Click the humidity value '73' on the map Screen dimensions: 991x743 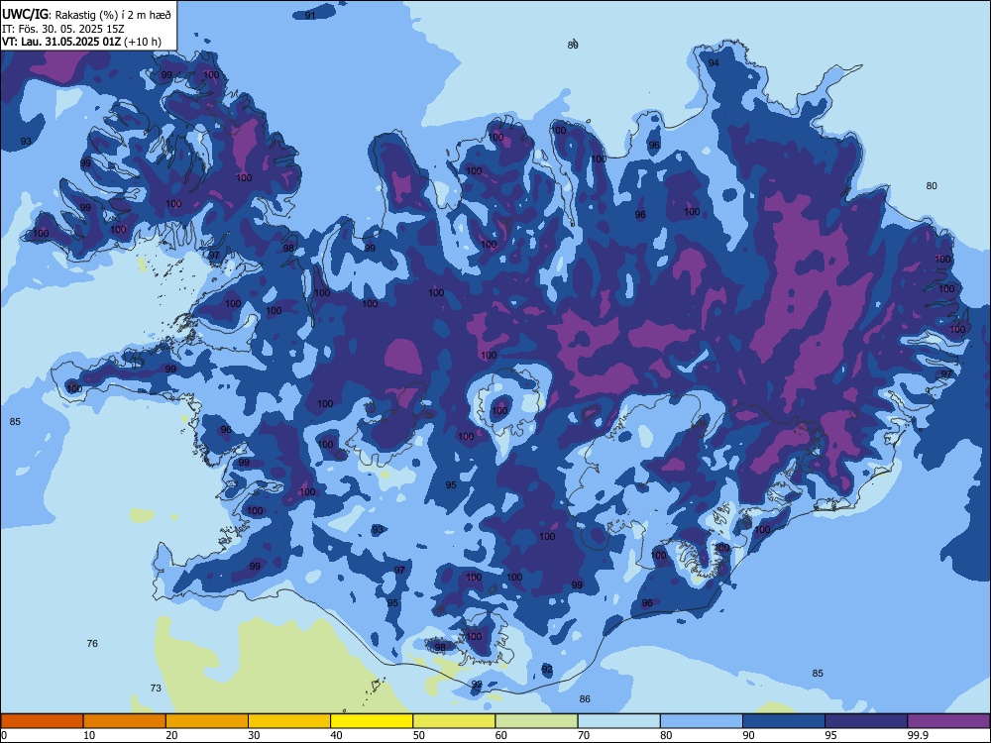(156, 689)
